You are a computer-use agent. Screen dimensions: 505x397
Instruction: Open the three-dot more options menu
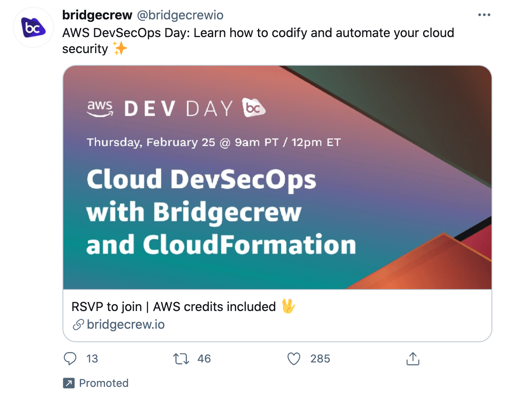pos(484,15)
